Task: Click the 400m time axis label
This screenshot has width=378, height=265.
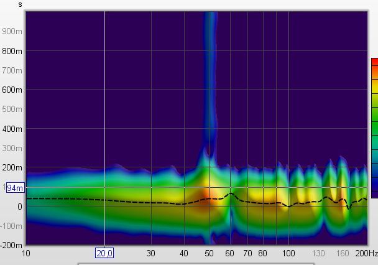Action: [x=12, y=129]
